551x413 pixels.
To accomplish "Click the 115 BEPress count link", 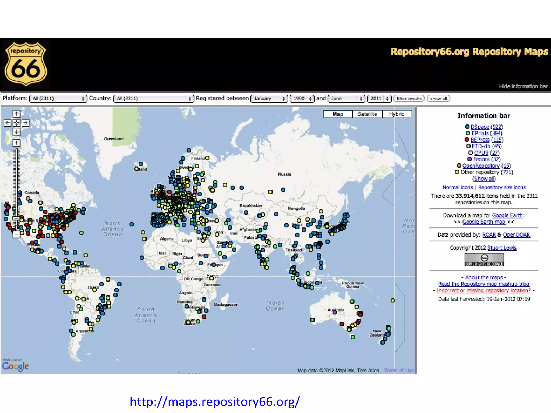I will tap(497, 140).
